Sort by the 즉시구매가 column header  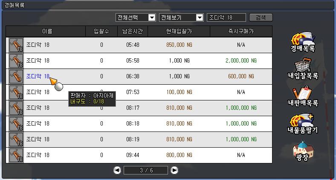coord(241,31)
